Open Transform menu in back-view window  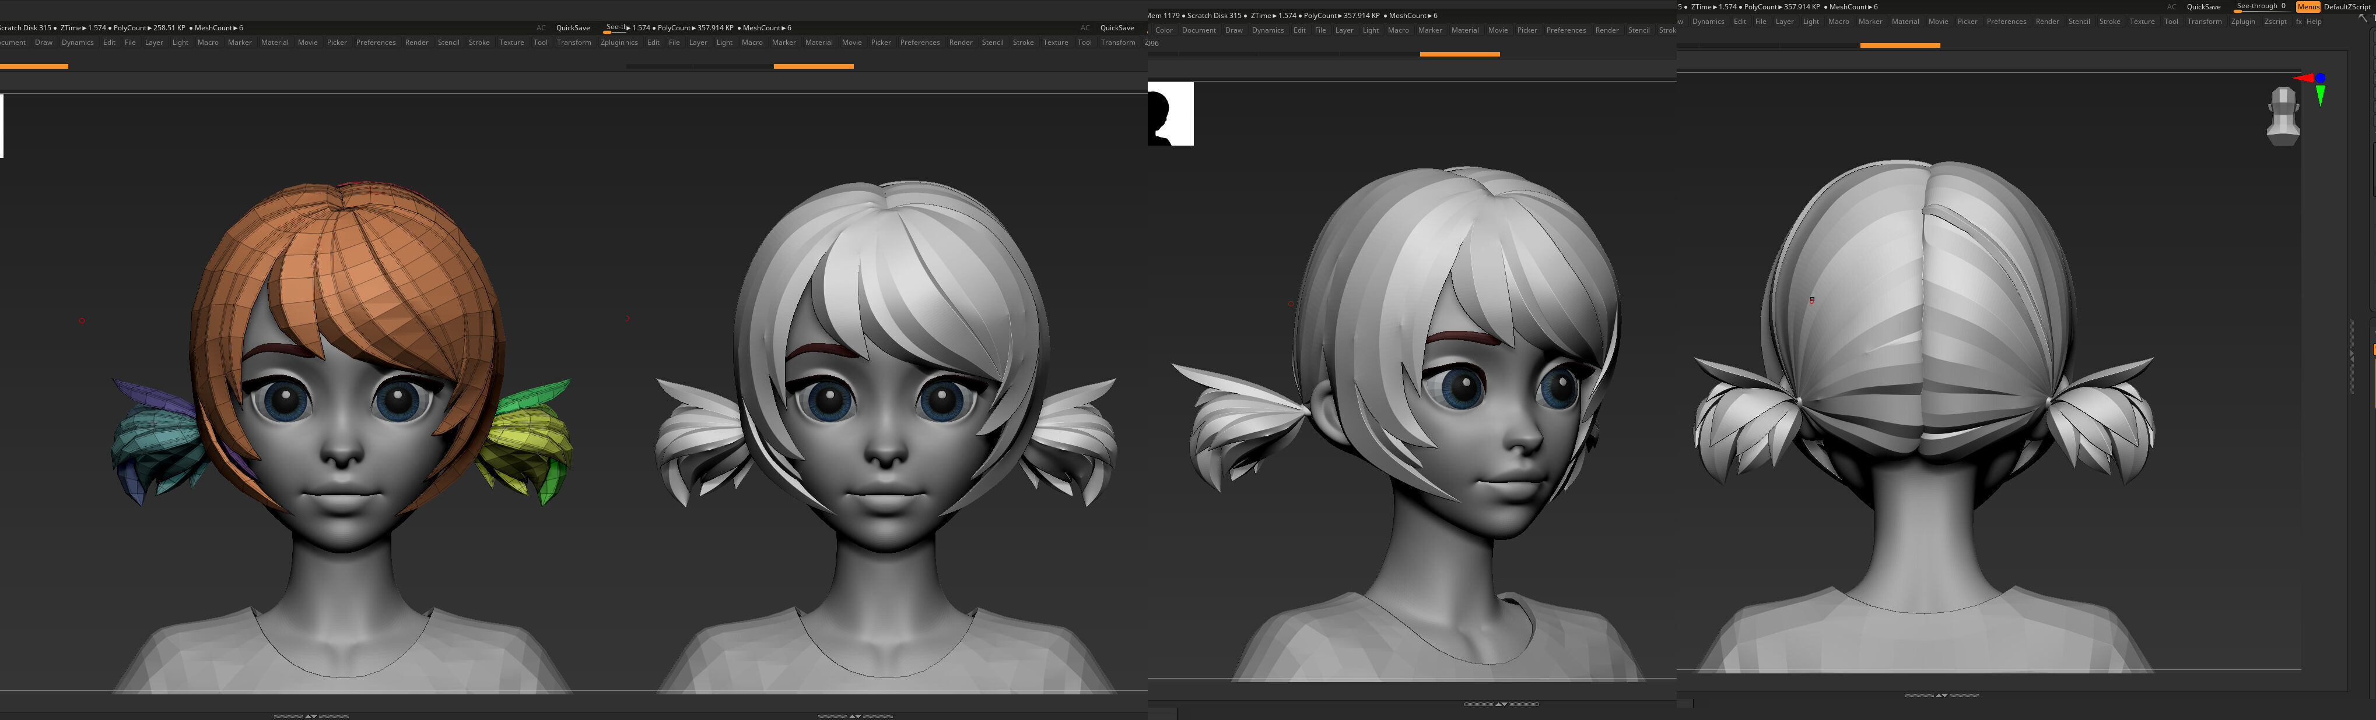pyautogui.click(x=2203, y=21)
